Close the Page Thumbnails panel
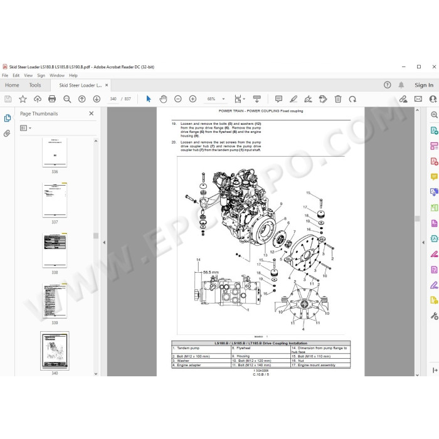The height and width of the screenshot is (439, 439). 92,114
